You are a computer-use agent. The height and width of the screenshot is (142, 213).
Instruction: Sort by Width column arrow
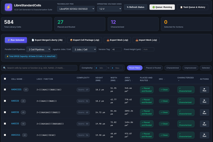tap(117, 80)
